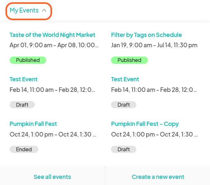Open Taste of the World Night Market event
This screenshot has width=210, height=185.
click(52, 35)
